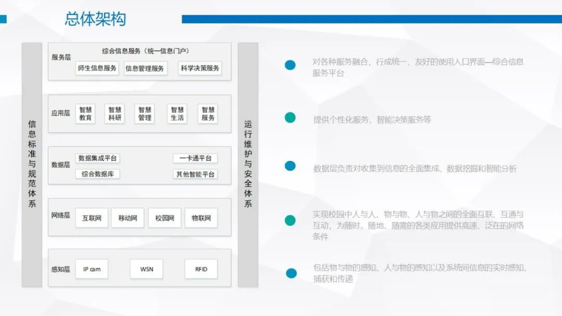Click the 综合信息服务（统一信息门户）heading

coord(146,51)
